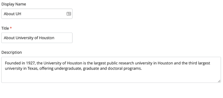Click the Display Name label
This screenshot has width=223, height=98.
click(x=14, y=4)
